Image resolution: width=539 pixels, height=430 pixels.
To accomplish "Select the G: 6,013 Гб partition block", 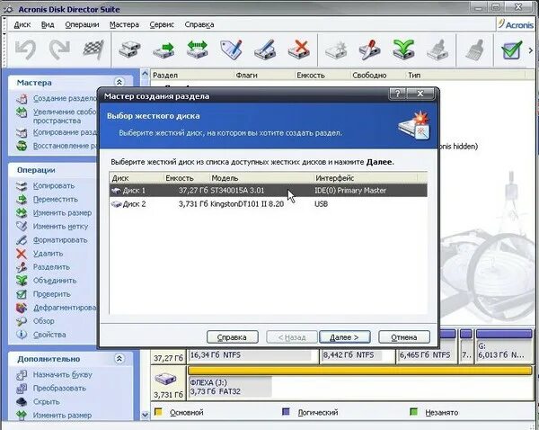I will pos(504,346).
